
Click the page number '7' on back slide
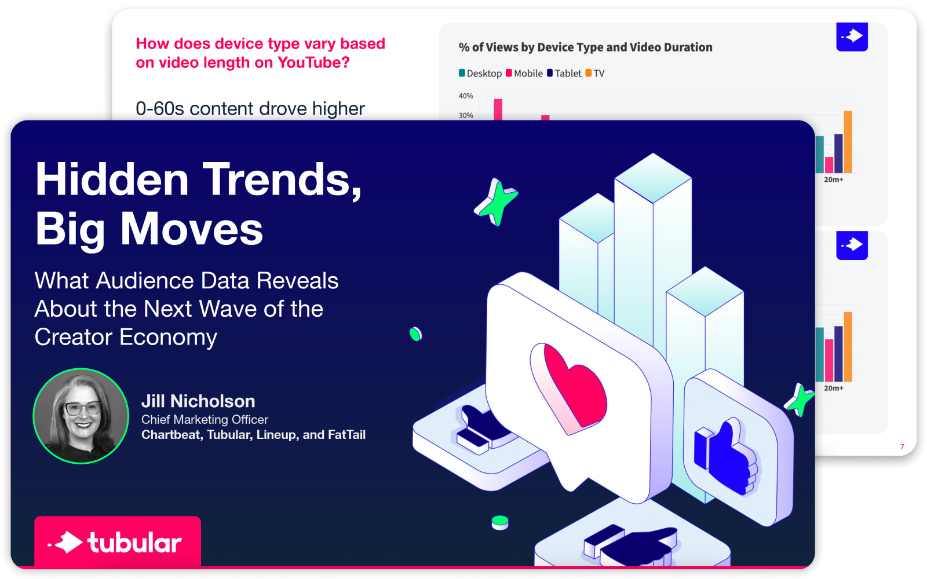(902, 447)
